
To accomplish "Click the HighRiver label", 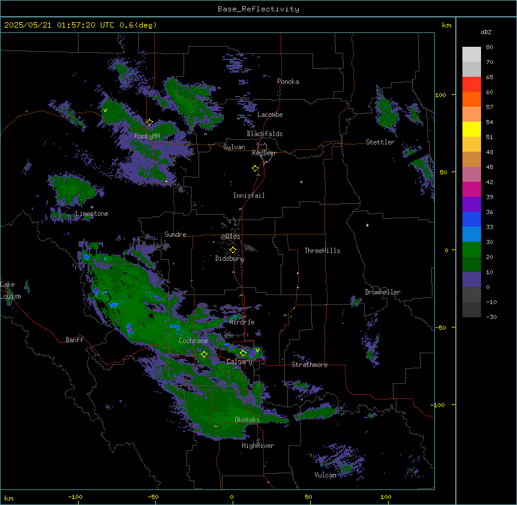I will pyautogui.click(x=258, y=446).
